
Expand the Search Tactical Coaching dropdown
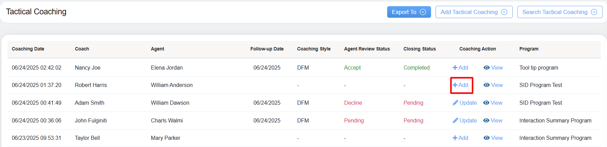point(560,12)
